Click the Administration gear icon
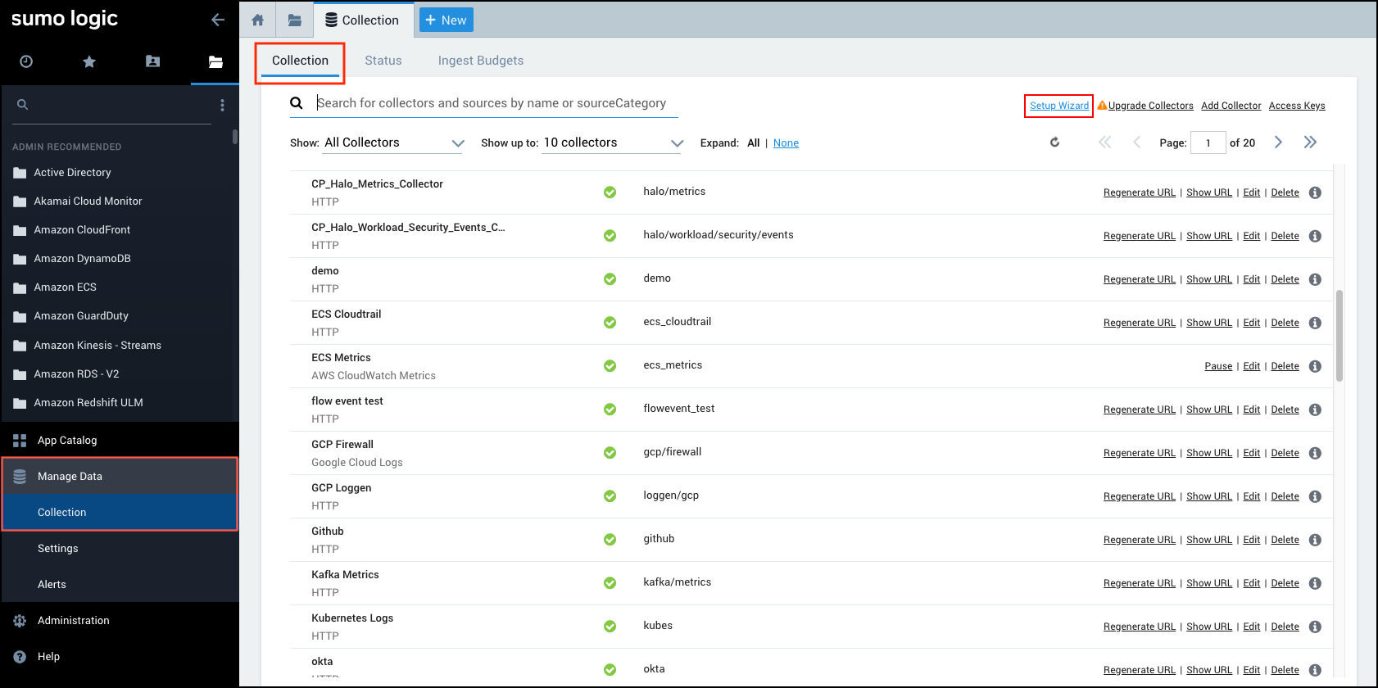 pyautogui.click(x=20, y=621)
